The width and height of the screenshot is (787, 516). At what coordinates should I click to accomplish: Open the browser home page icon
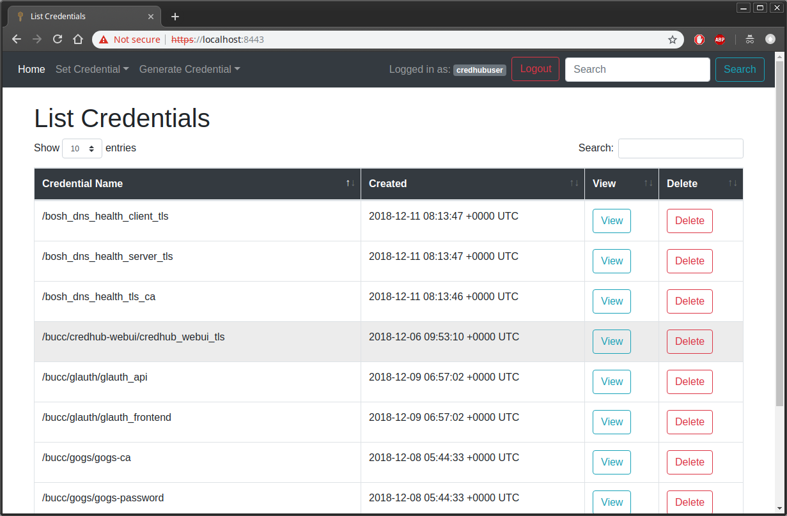(x=78, y=40)
